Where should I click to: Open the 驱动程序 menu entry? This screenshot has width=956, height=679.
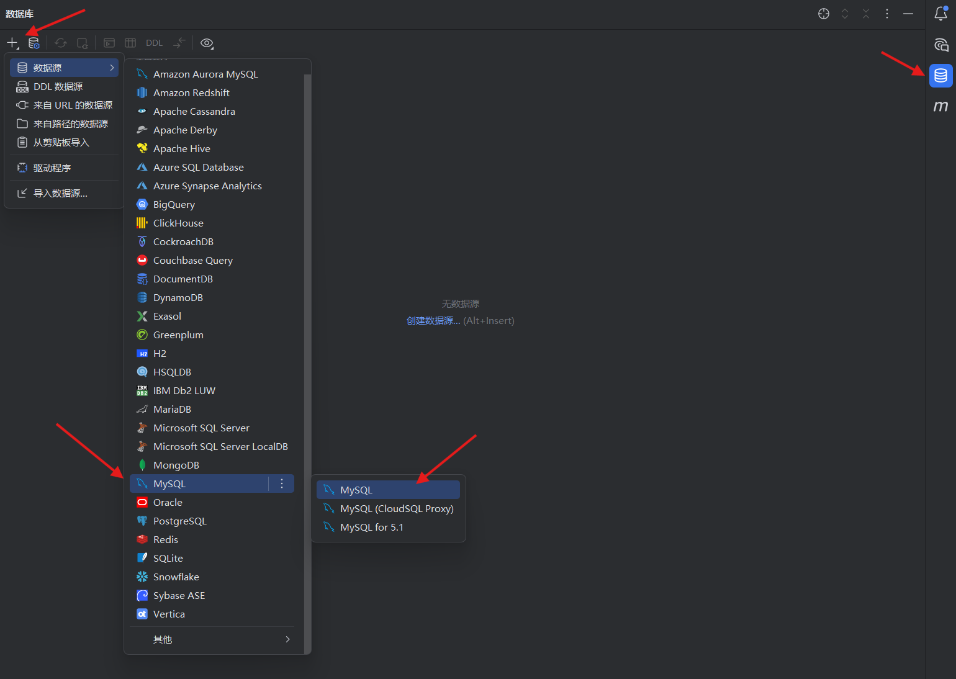coord(64,168)
